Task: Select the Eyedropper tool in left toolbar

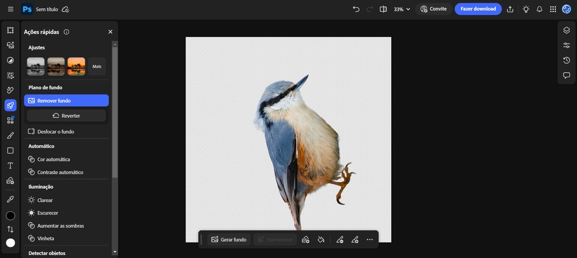Action: [x=10, y=199]
